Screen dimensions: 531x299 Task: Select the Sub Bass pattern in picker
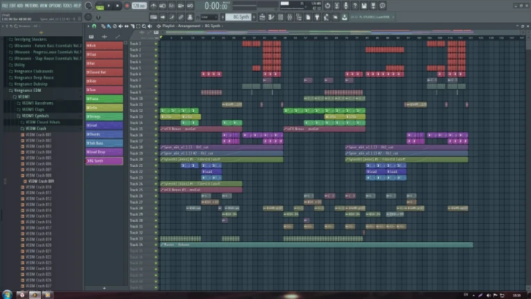104,143
